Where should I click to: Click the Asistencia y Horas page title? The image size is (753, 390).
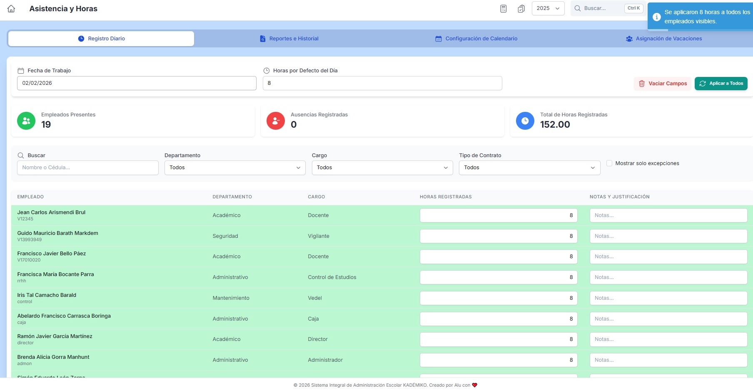point(63,9)
